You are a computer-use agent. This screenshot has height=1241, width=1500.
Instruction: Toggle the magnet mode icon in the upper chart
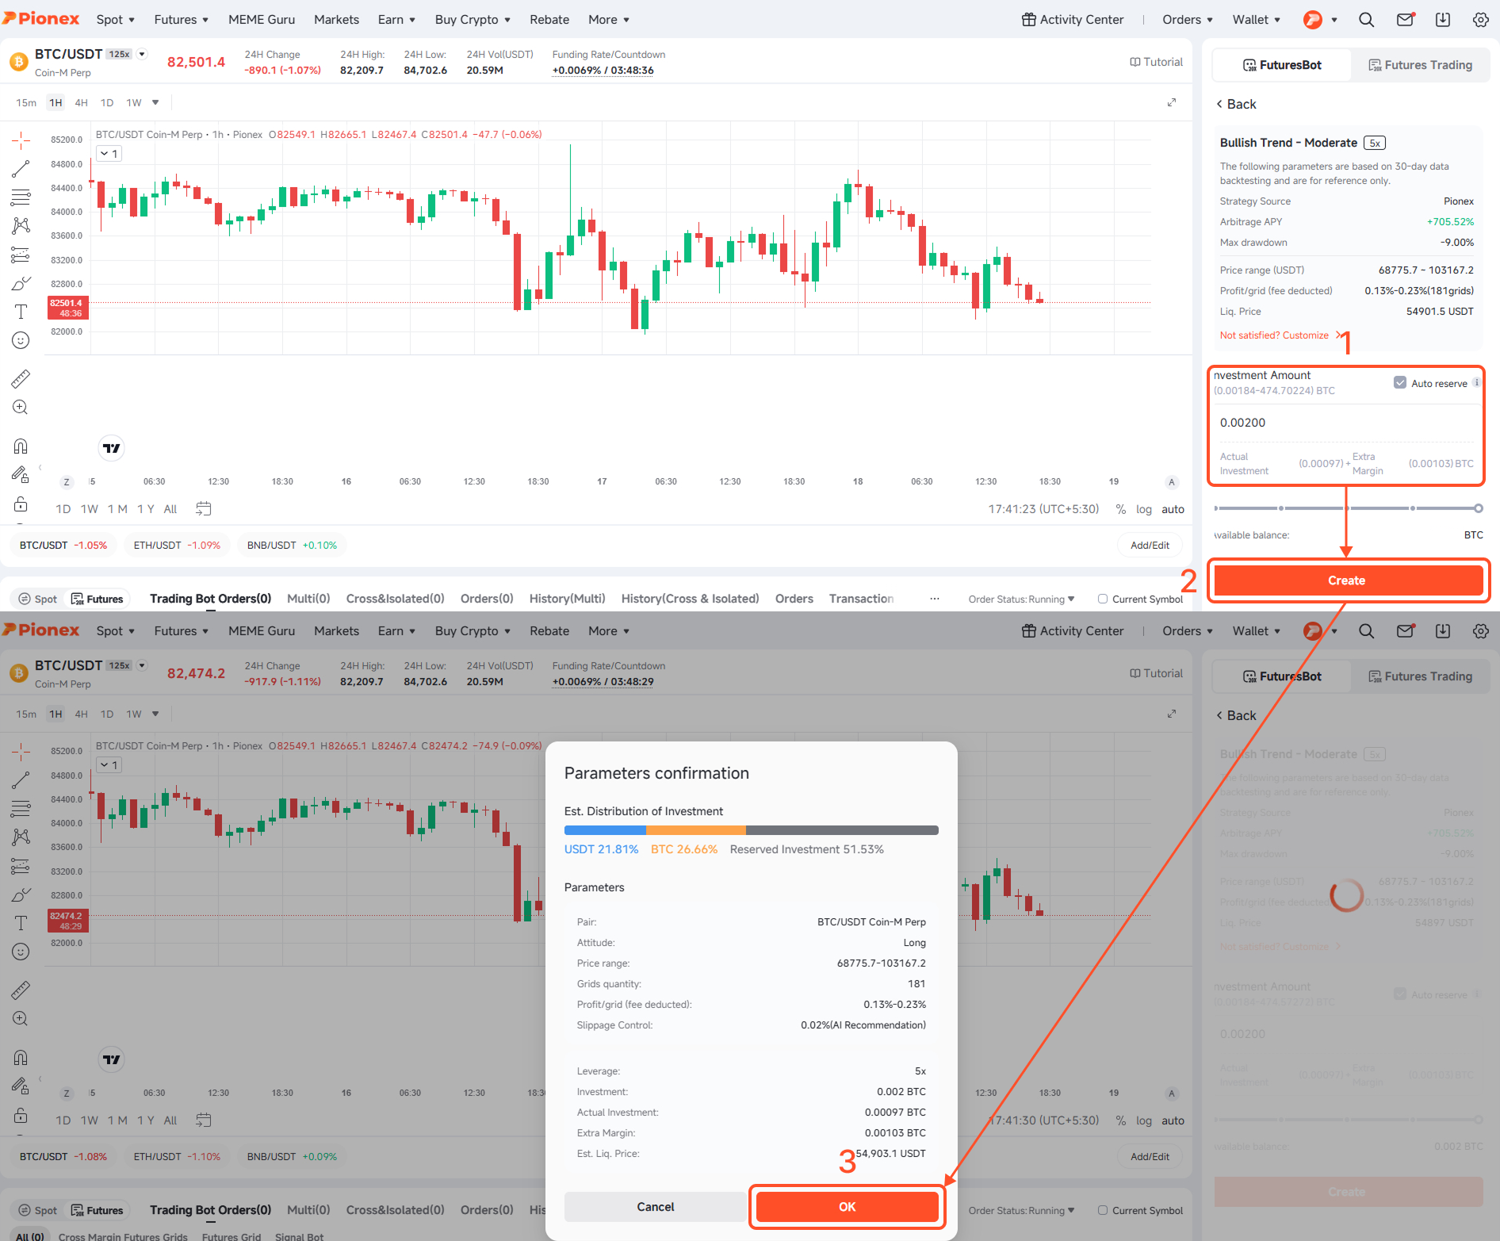[21, 446]
